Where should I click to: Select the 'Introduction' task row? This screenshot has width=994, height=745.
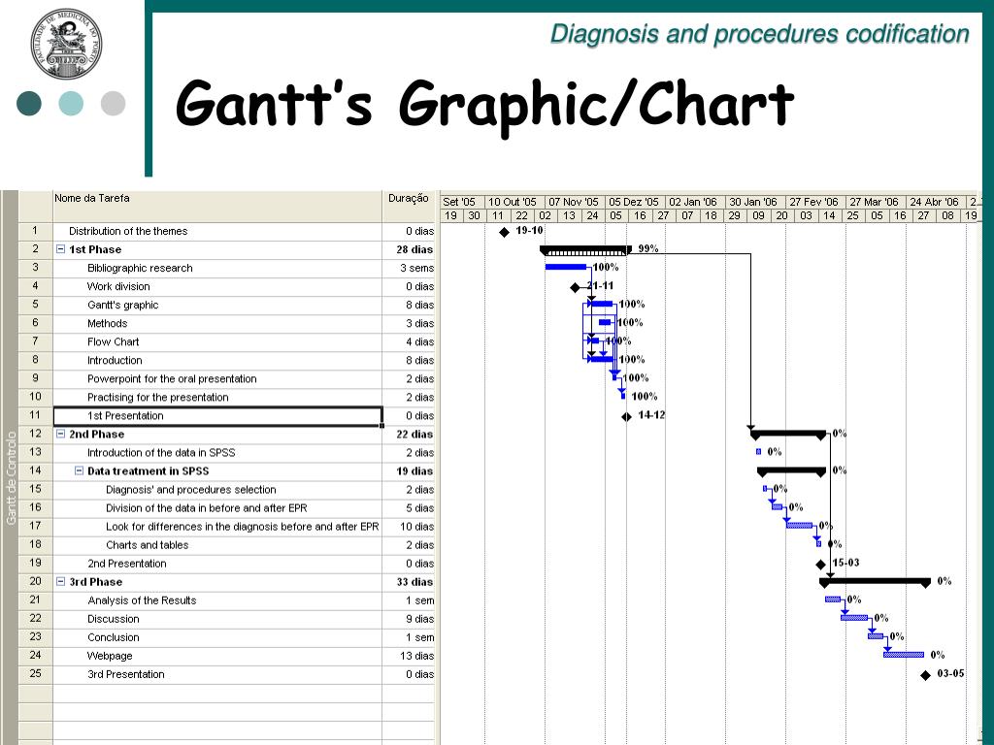(217, 360)
